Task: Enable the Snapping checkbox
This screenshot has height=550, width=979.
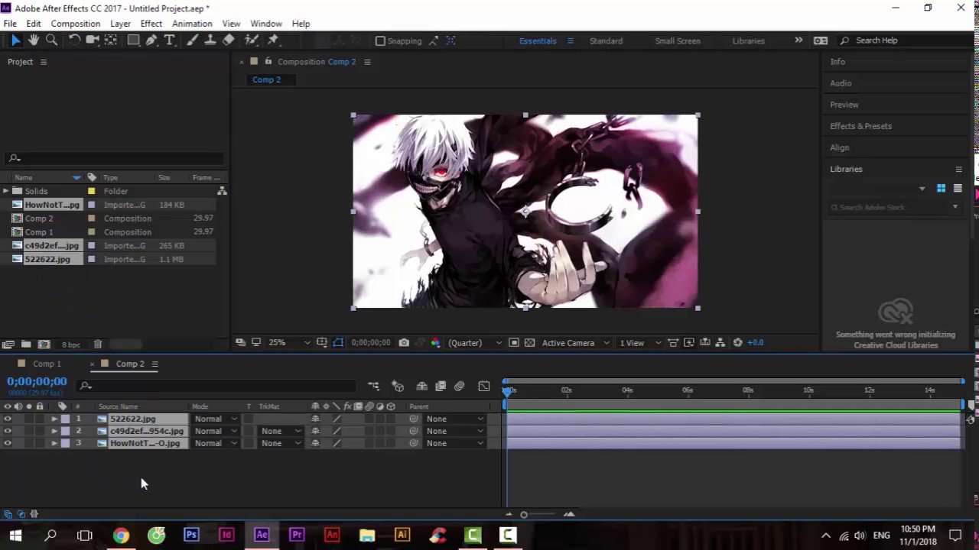Action: point(380,41)
